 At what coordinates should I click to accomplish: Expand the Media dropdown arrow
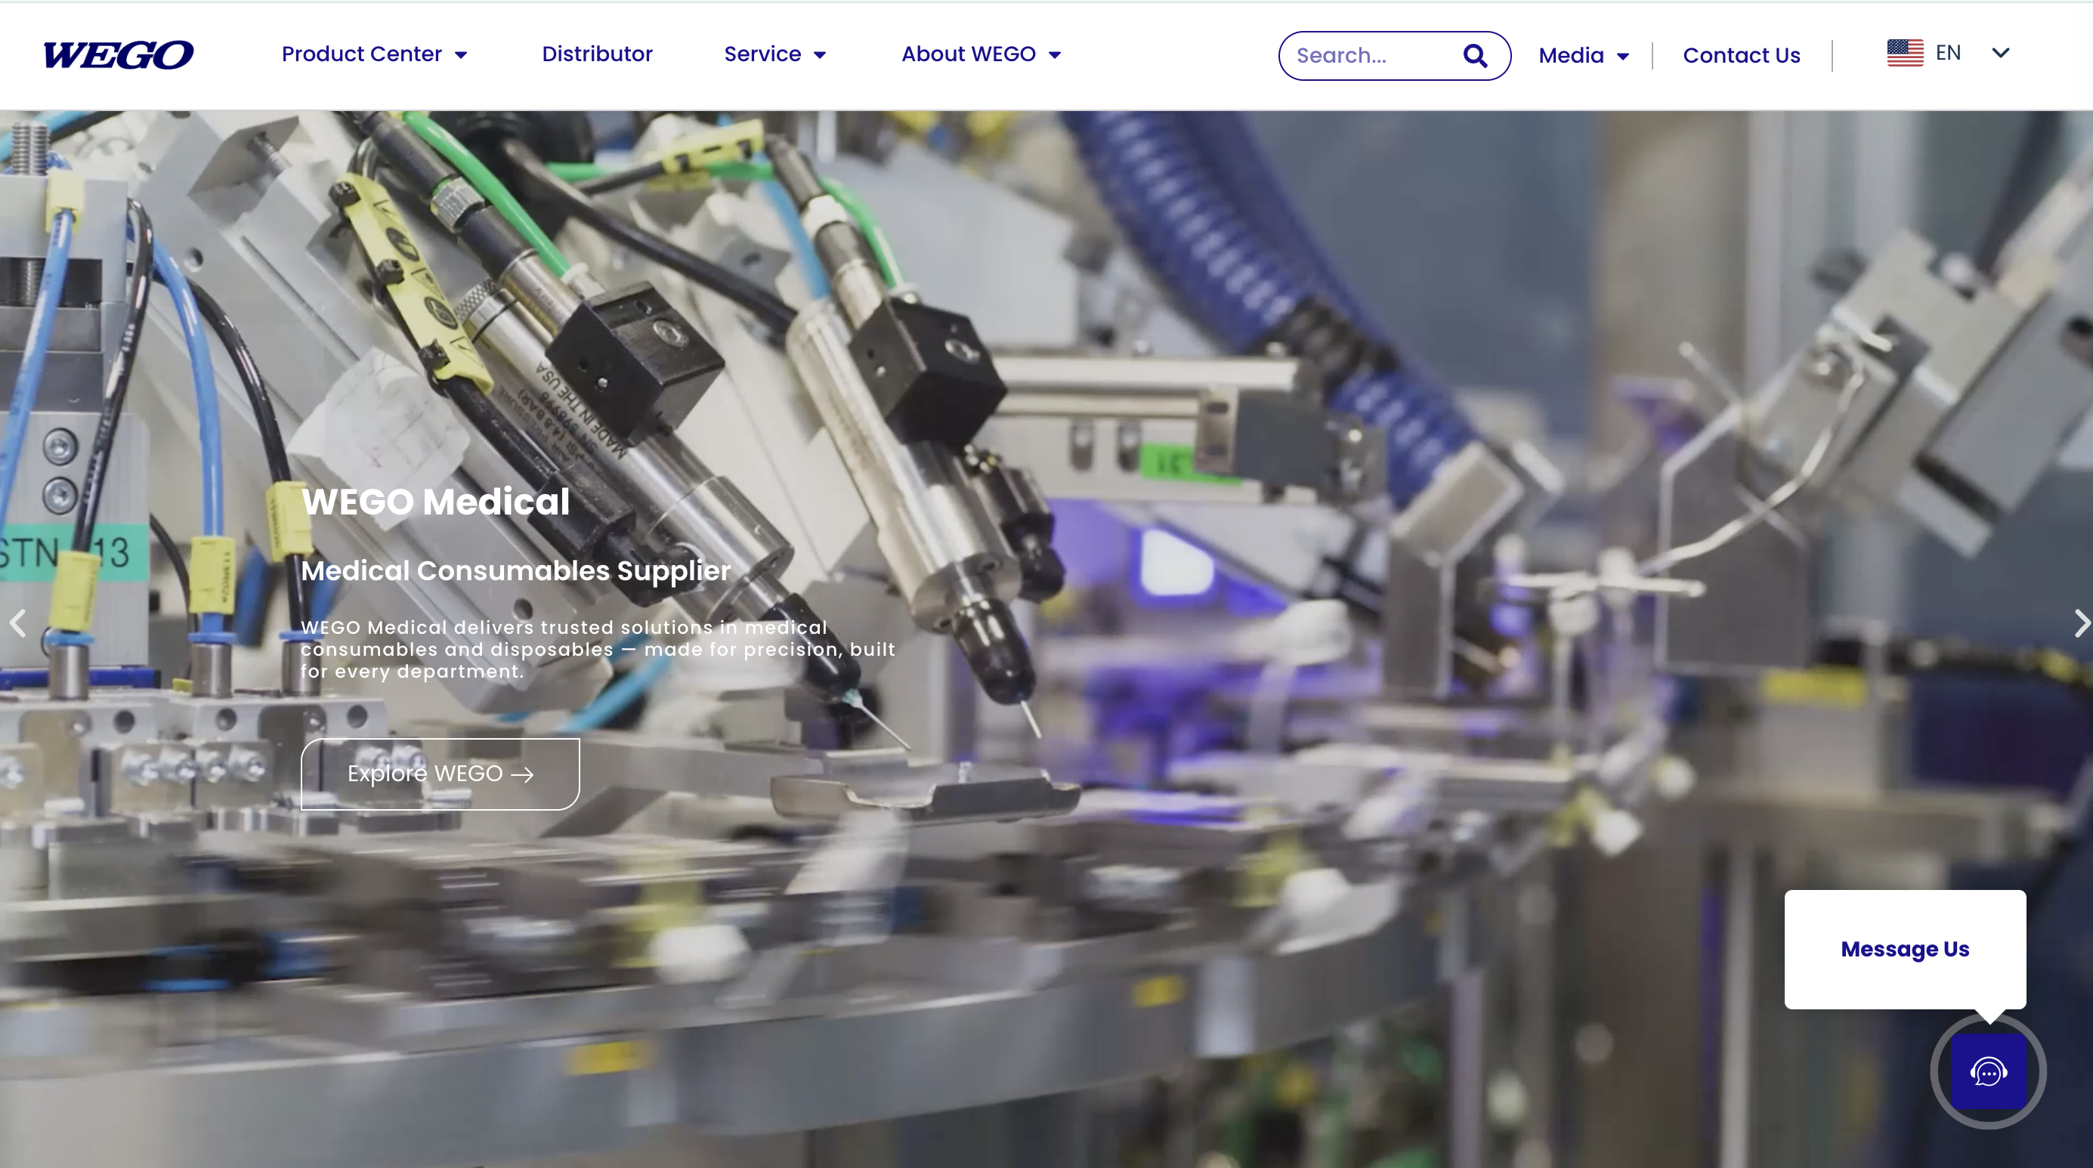point(1622,57)
